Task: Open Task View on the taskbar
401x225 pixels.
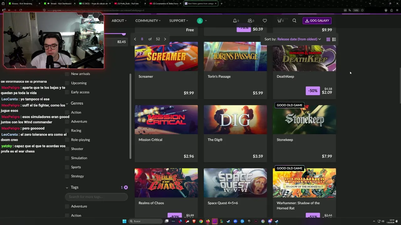Action: 167,221
